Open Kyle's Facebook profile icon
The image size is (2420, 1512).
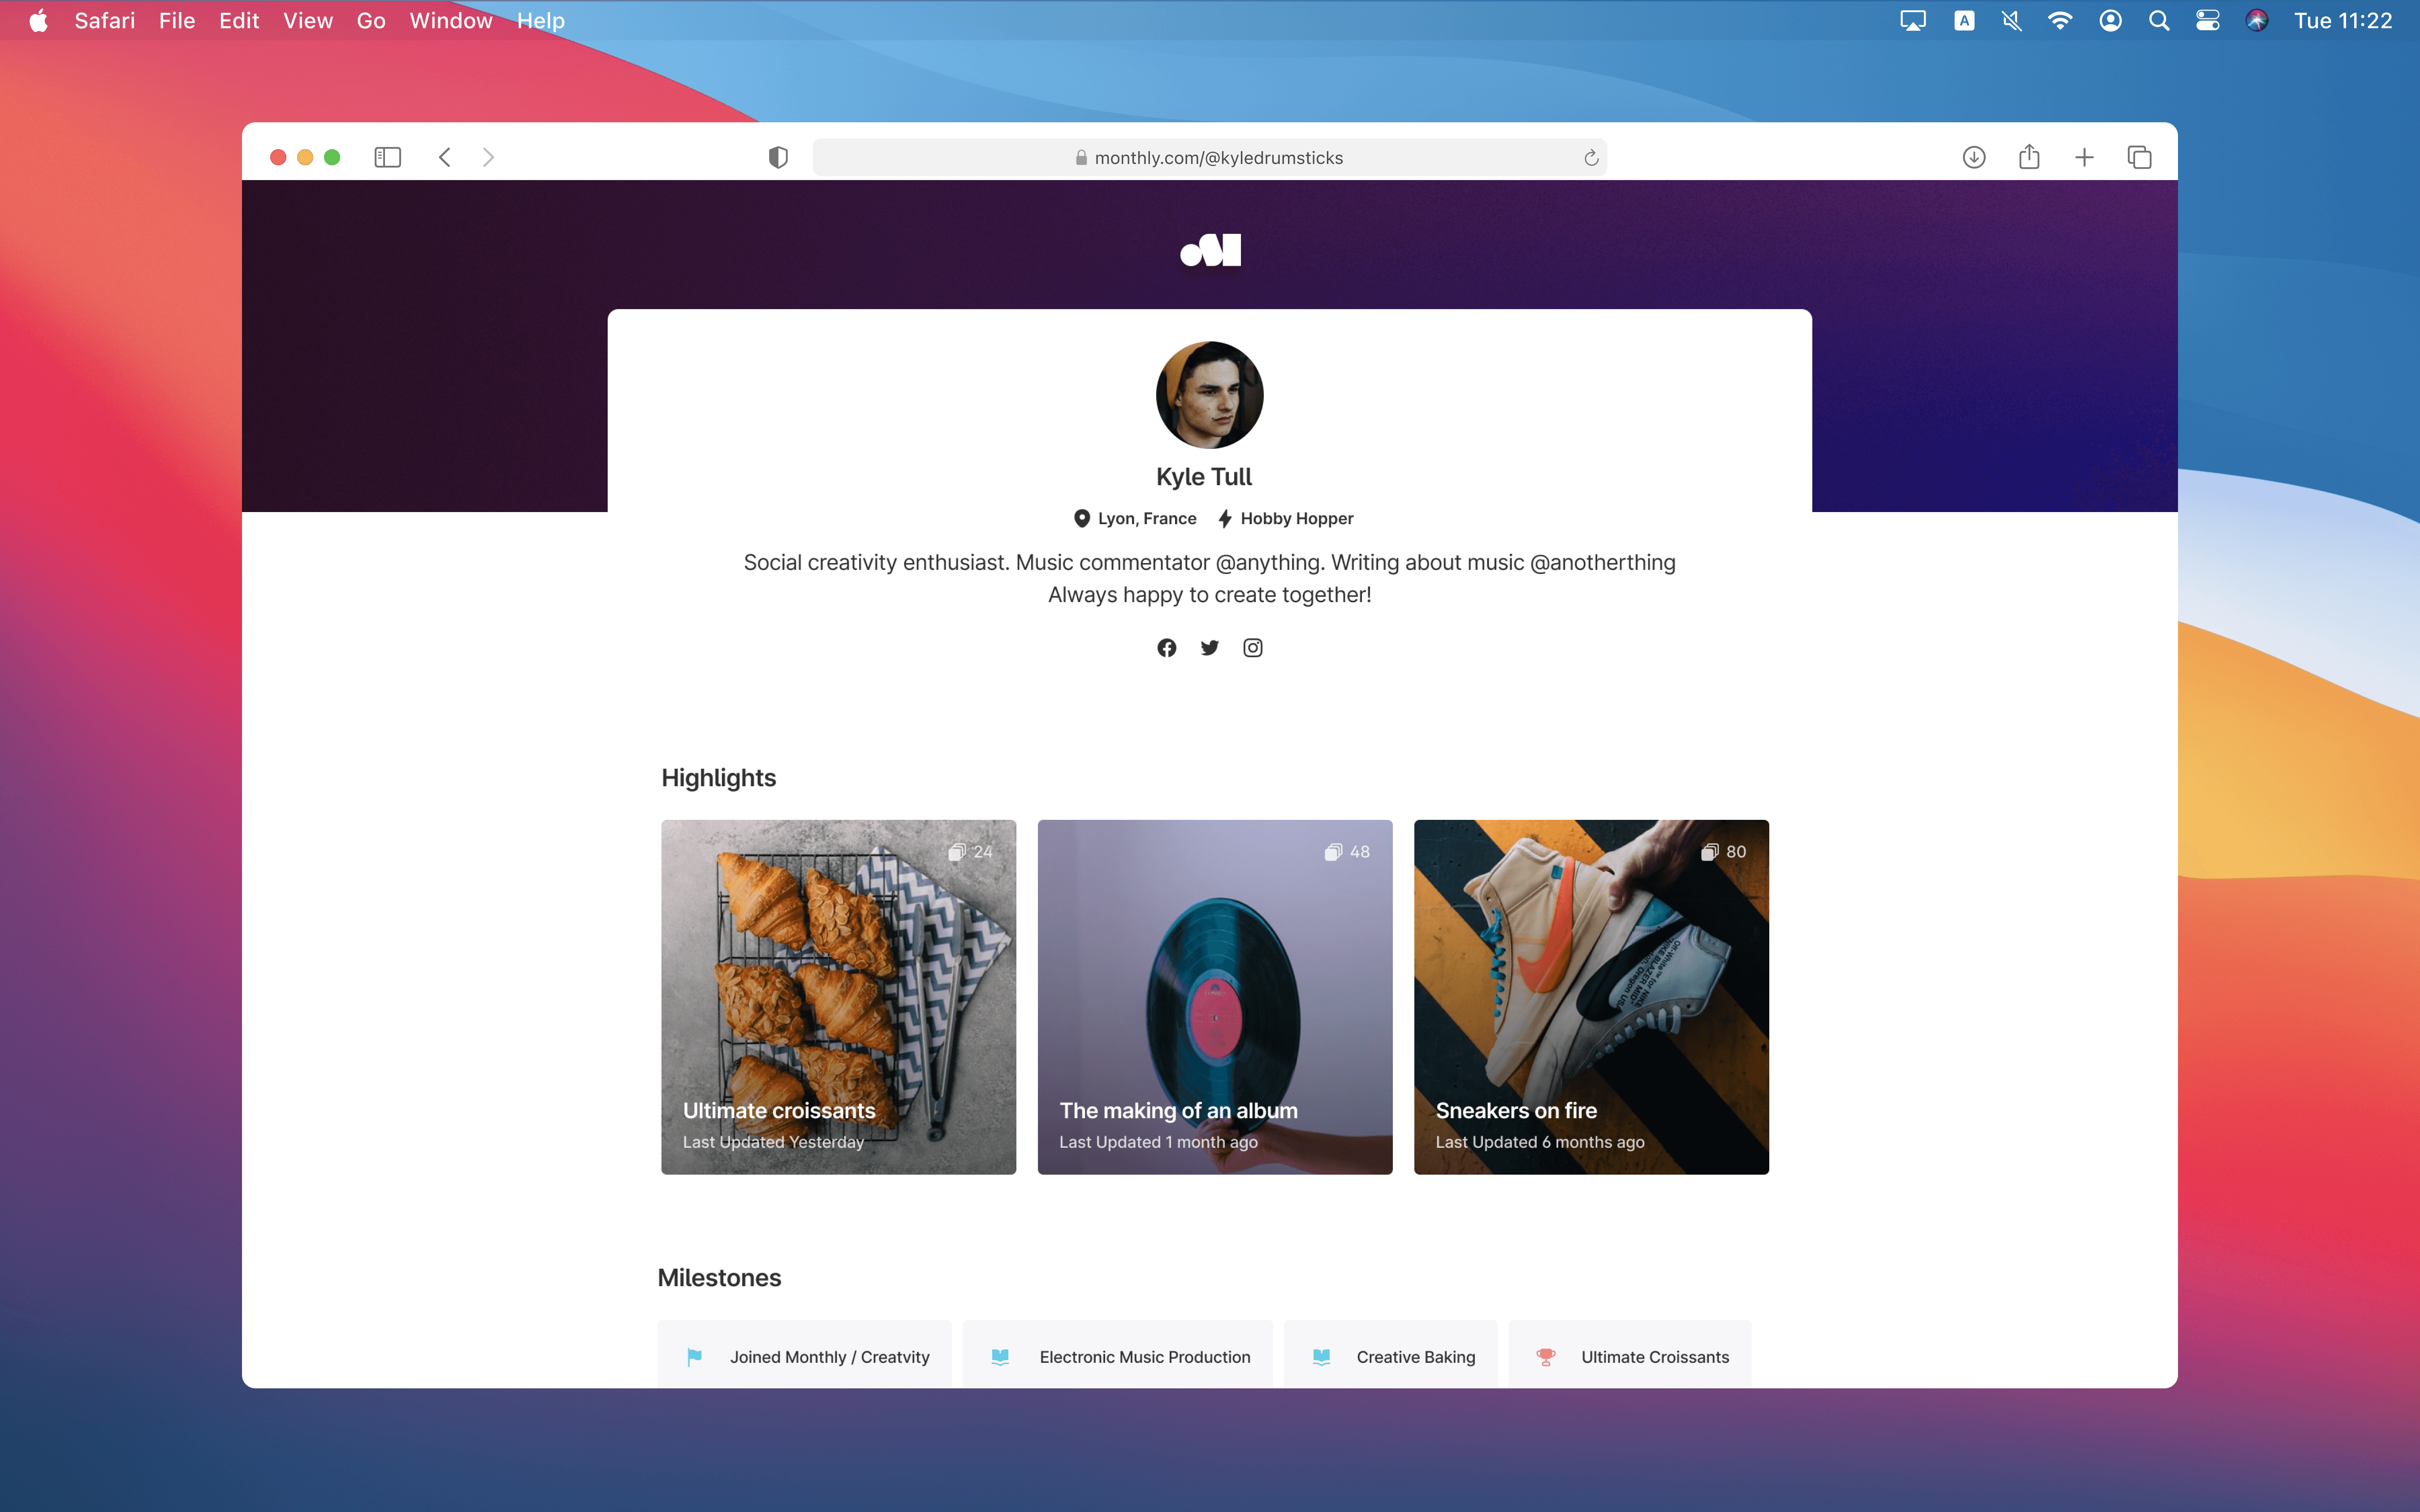(1166, 648)
